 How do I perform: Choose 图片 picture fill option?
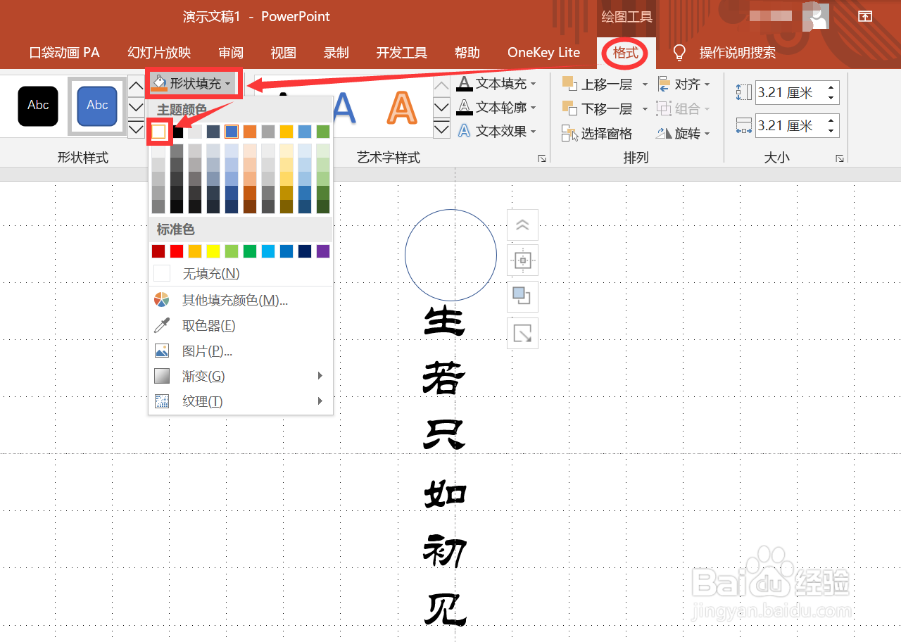coord(241,351)
